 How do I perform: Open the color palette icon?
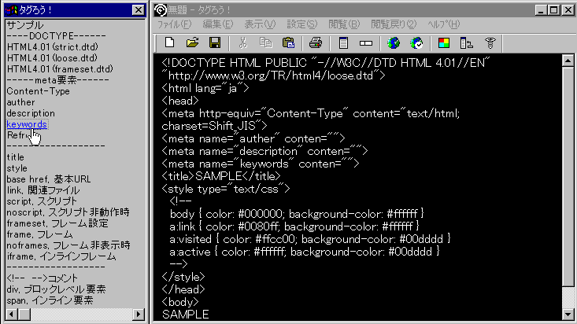tap(444, 43)
